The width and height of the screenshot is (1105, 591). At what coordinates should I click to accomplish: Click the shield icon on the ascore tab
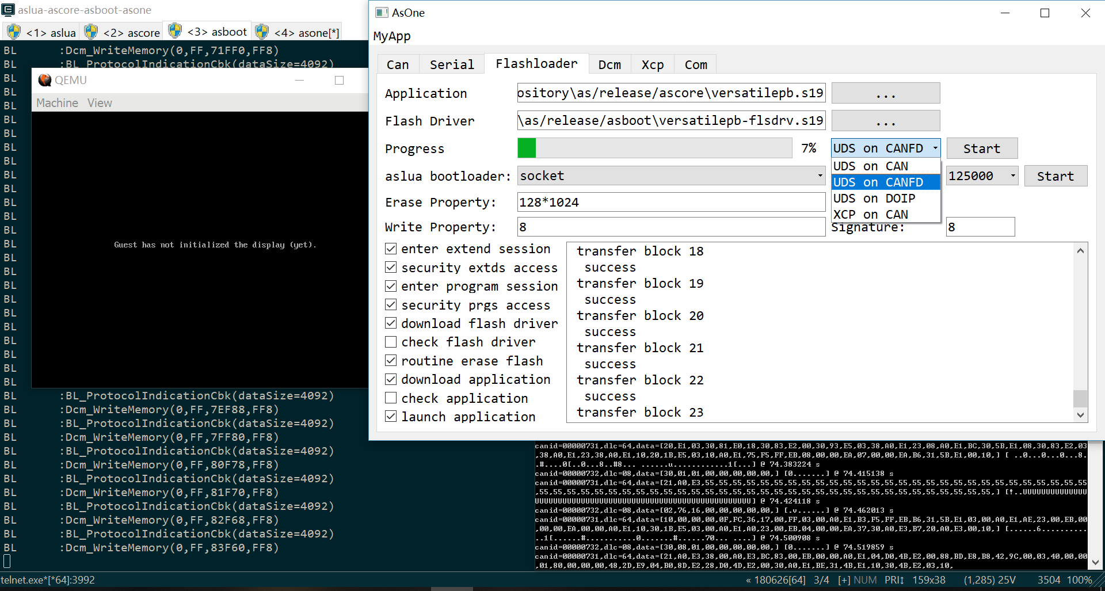[x=91, y=32]
